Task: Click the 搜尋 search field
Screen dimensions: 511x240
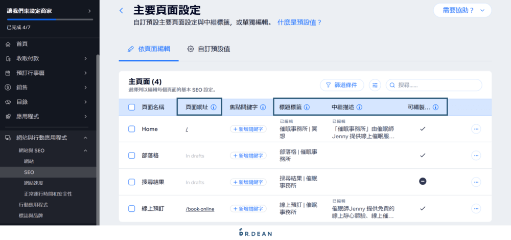Action: (x=434, y=85)
